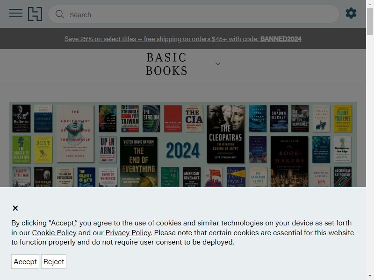Select American Covenant book cover

tap(192, 177)
